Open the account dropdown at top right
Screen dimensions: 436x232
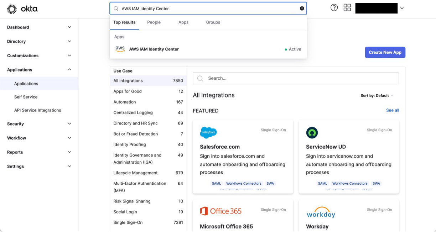(401, 7)
